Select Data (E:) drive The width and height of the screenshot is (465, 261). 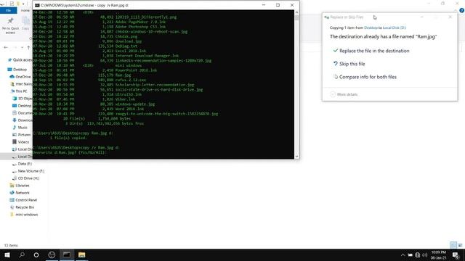pyautogui.click(x=23, y=164)
